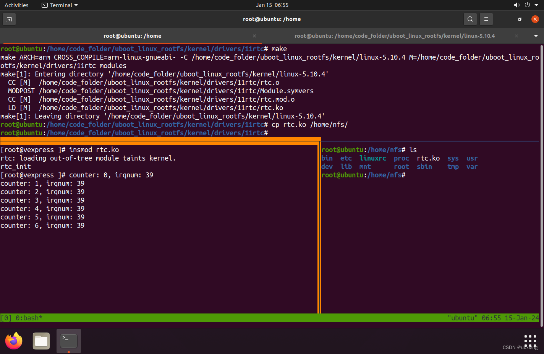The width and height of the screenshot is (544, 354).
Task: Click the volume icon in top bar
Action: [x=516, y=5]
